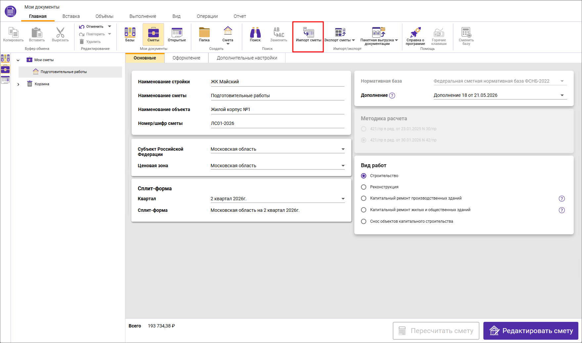
Task: Open the Базы databases icon
Action: [130, 32]
